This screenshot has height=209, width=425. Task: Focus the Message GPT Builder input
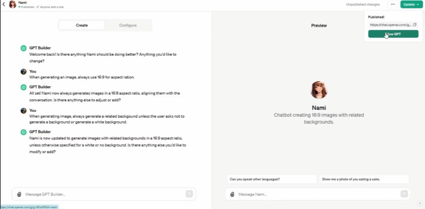[x=104, y=194]
